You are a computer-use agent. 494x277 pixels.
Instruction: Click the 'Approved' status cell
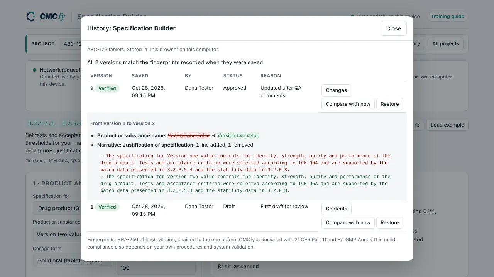235,88
